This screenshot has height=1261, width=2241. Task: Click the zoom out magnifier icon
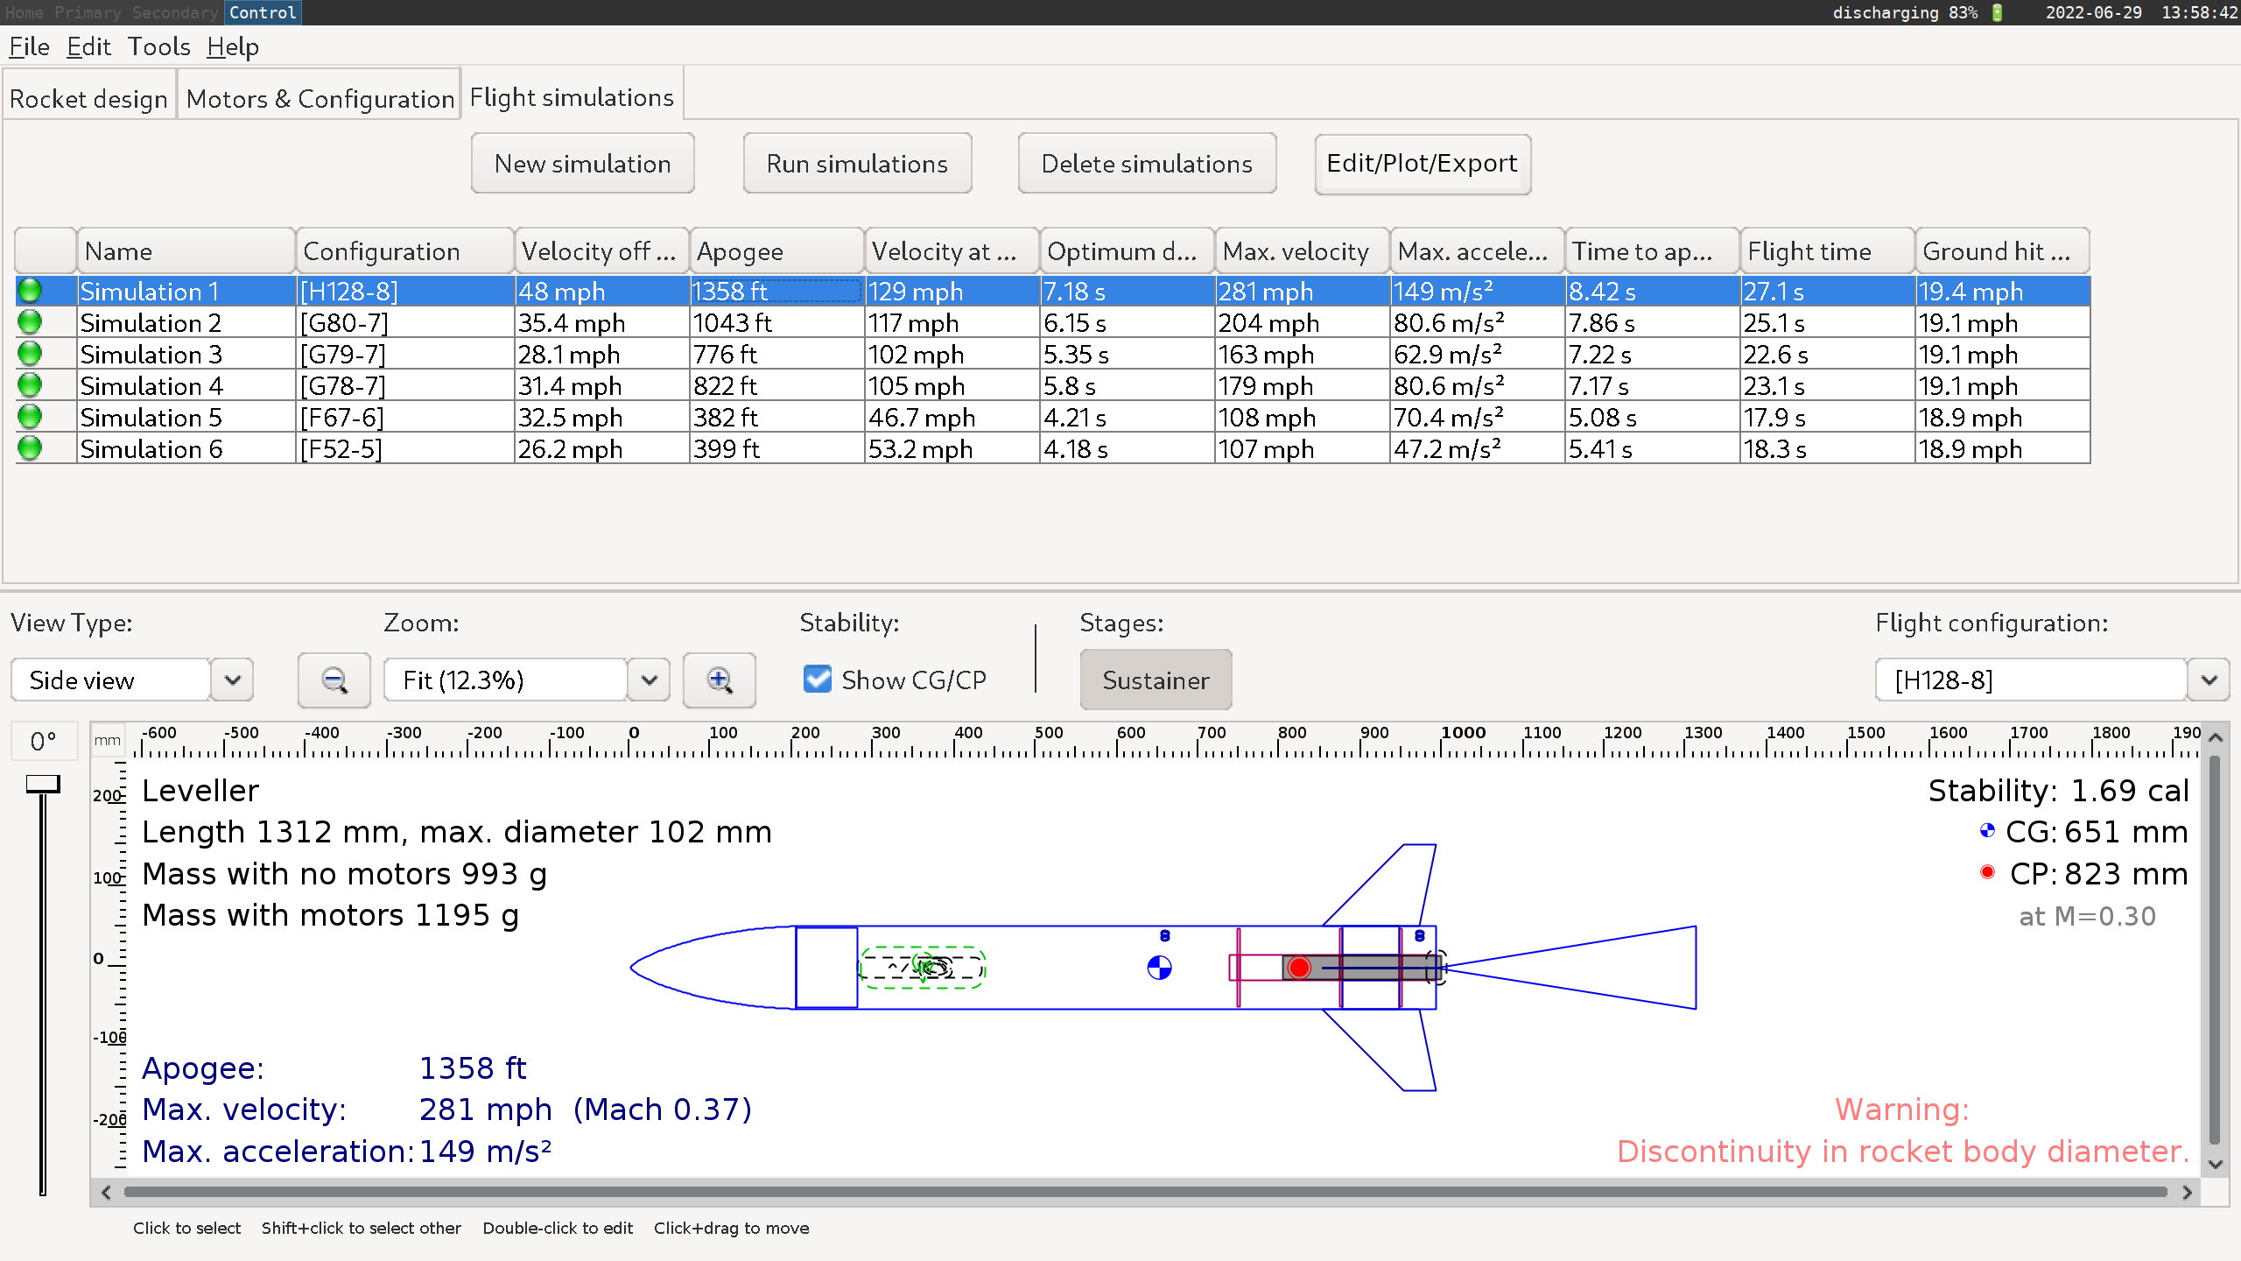click(334, 680)
